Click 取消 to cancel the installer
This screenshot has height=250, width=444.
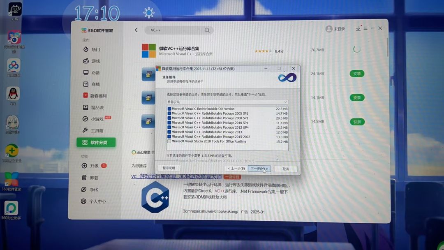coord(285,169)
